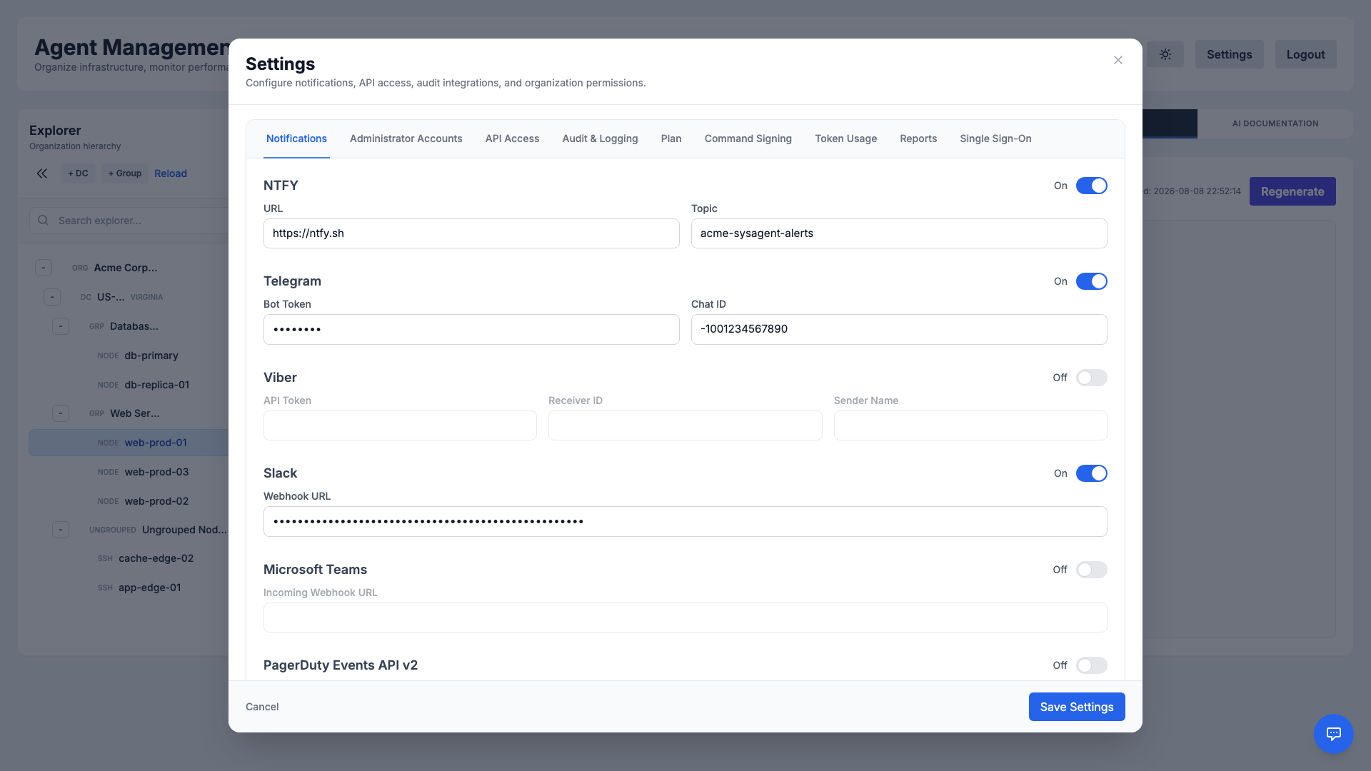The width and height of the screenshot is (1371, 771).
Task: Collapse the Explorer panel with double chevron
Action: point(42,173)
